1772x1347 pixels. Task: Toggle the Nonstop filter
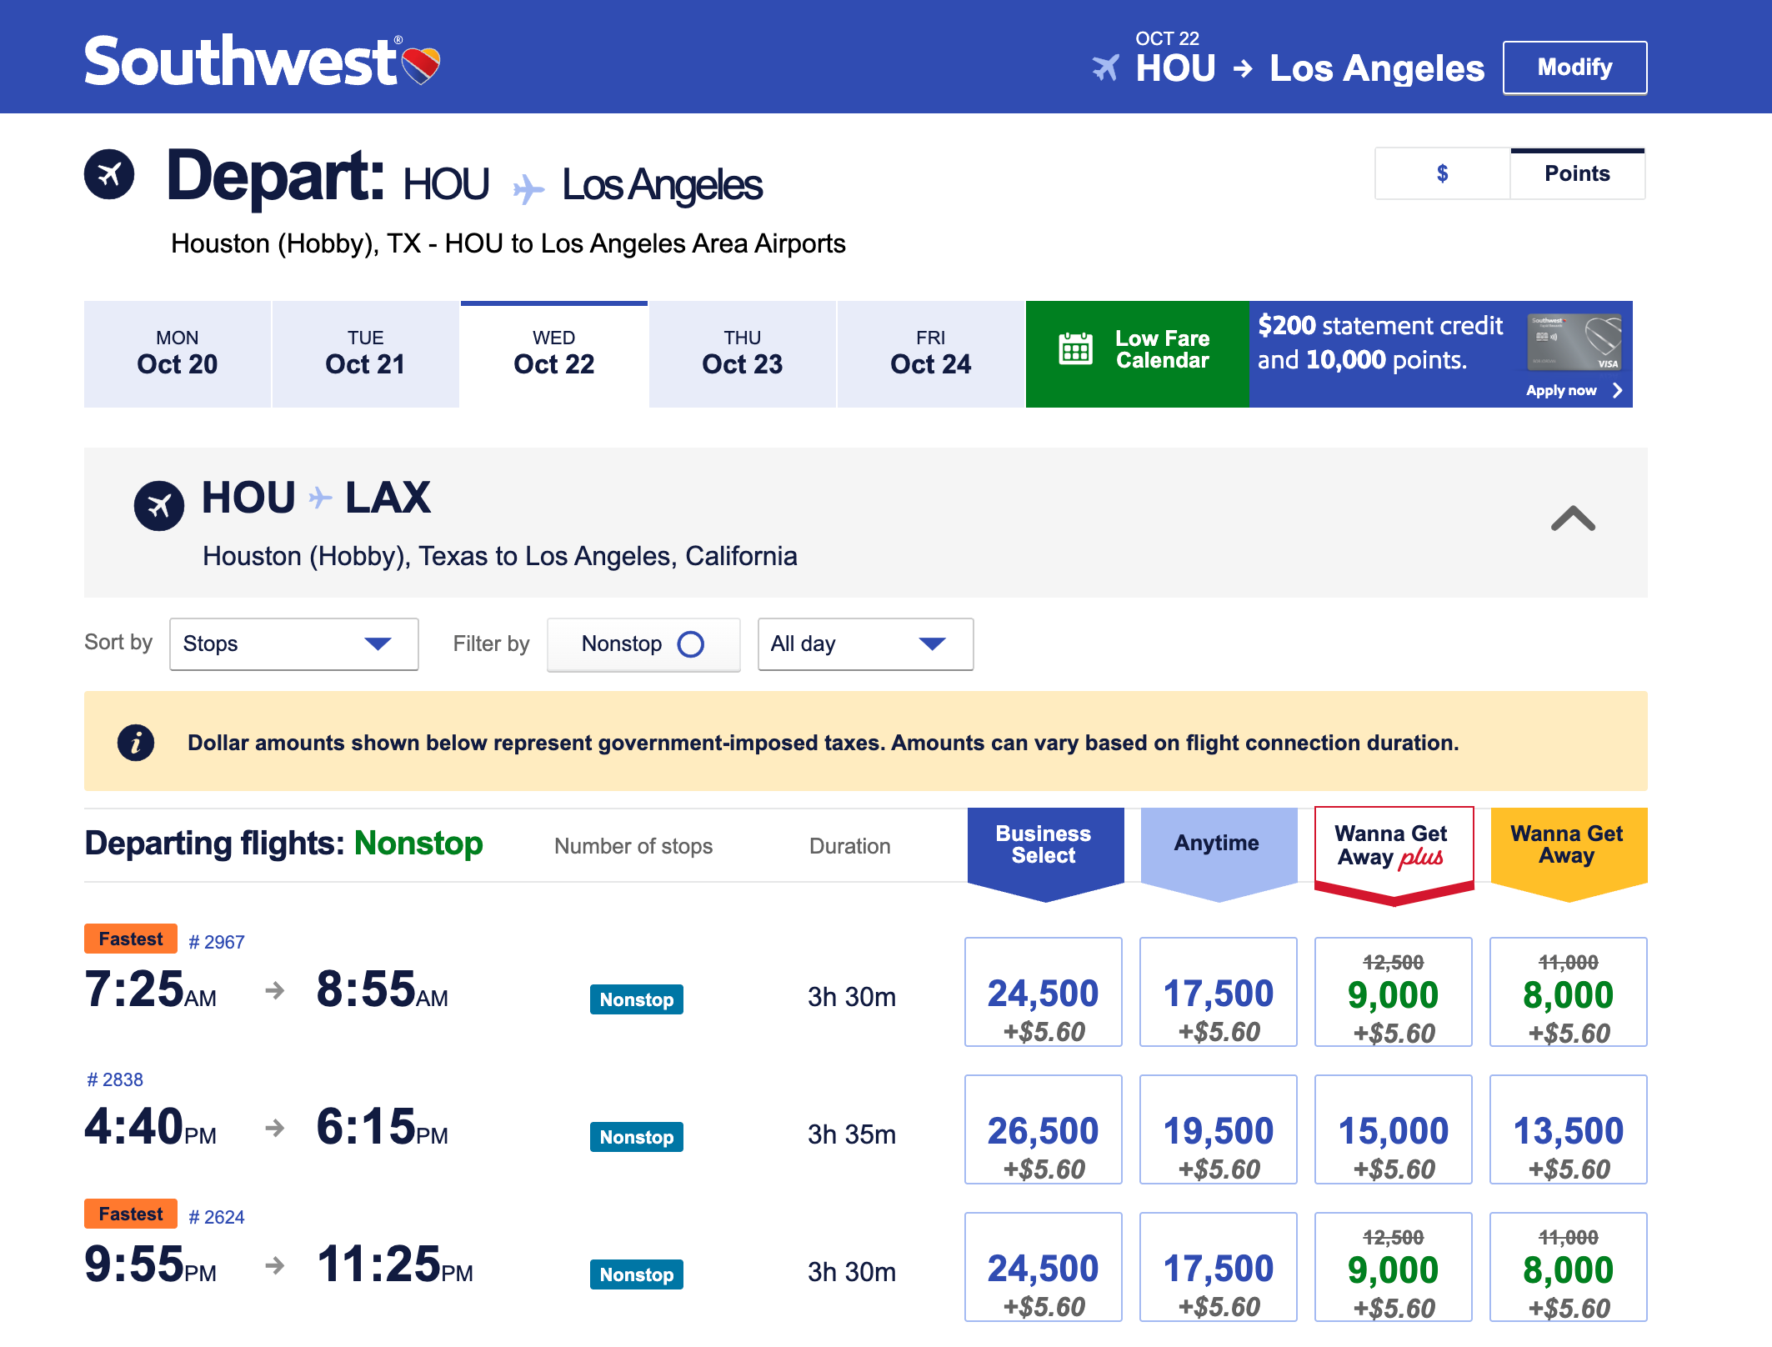point(690,643)
